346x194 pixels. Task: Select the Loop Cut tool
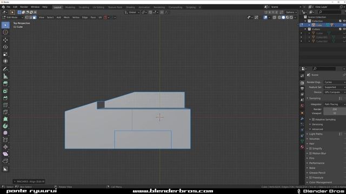5,105
